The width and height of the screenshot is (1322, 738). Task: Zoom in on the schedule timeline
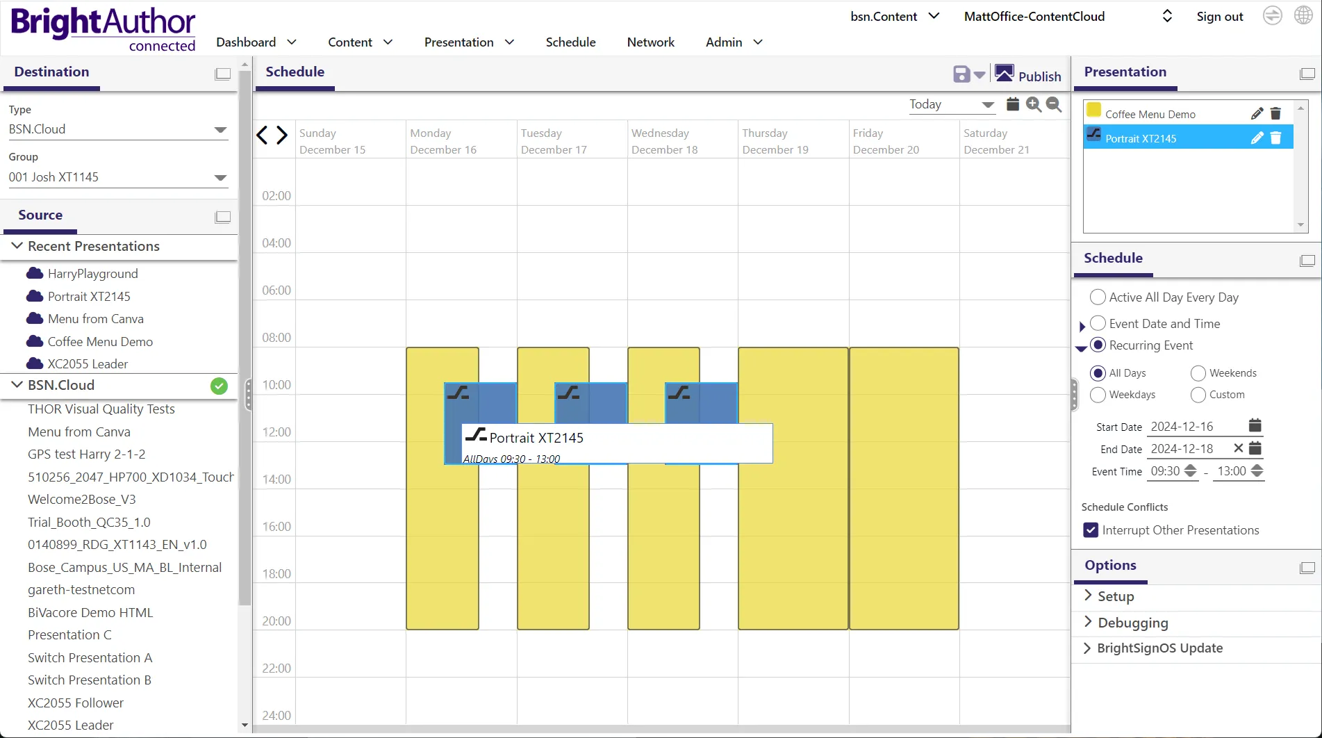click(1034, 104)
